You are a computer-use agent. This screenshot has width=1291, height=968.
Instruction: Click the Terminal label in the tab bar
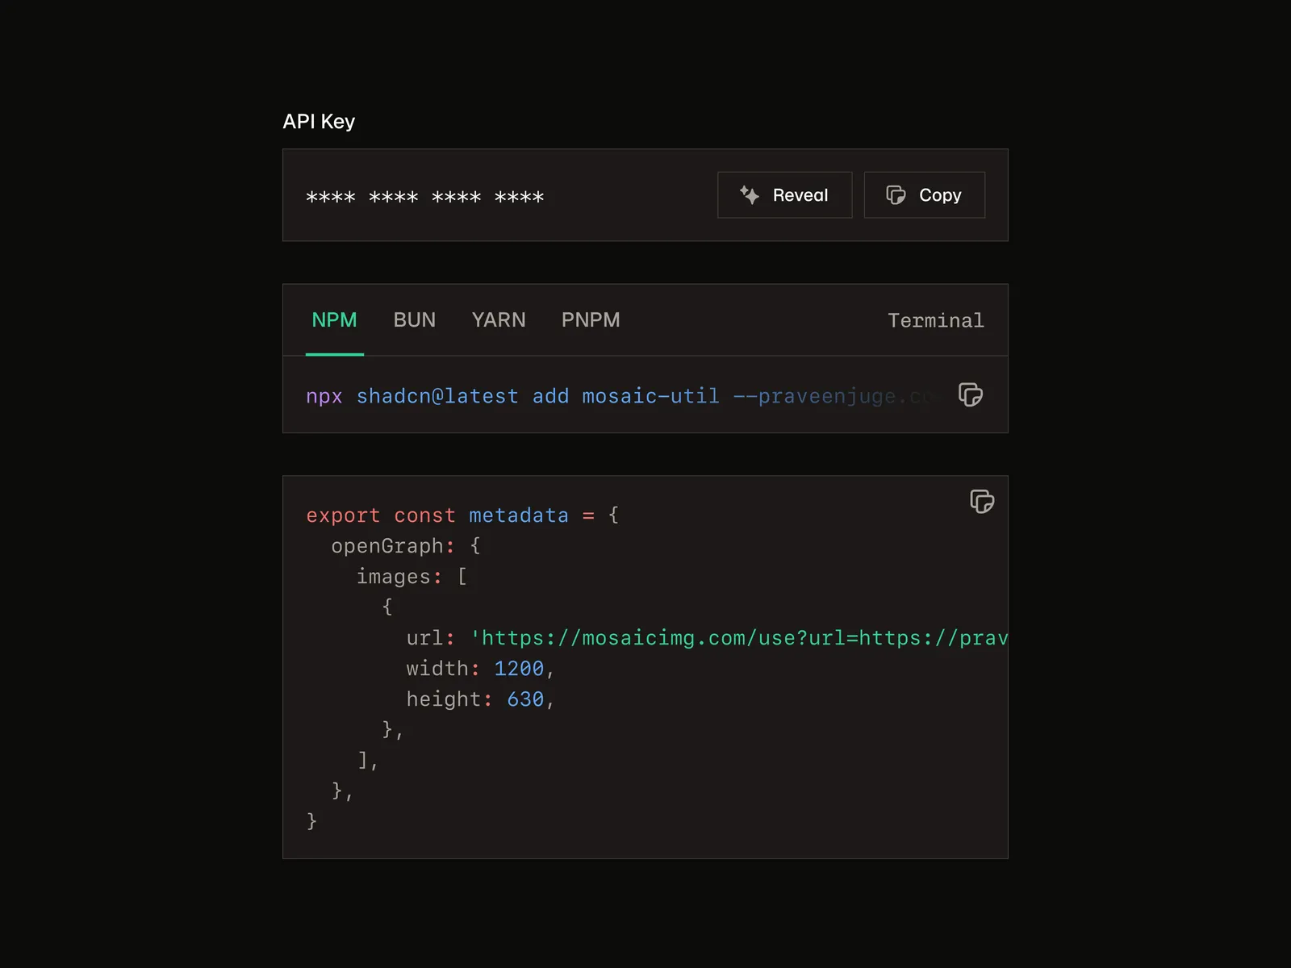point(935,321)
